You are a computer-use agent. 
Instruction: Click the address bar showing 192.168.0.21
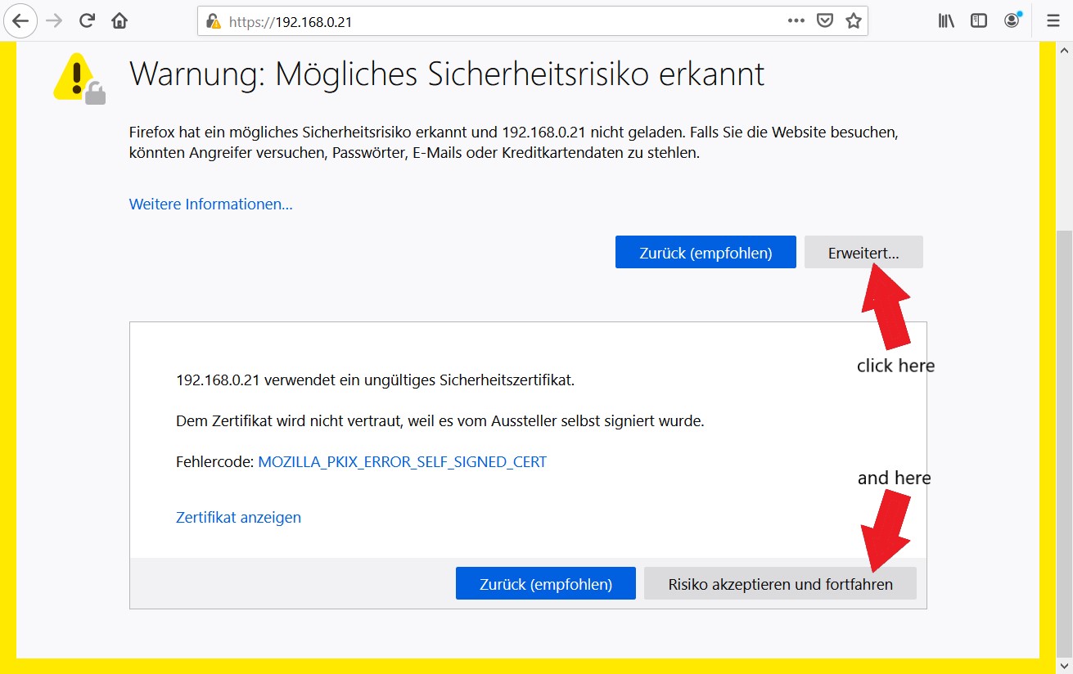click(491, 22)
